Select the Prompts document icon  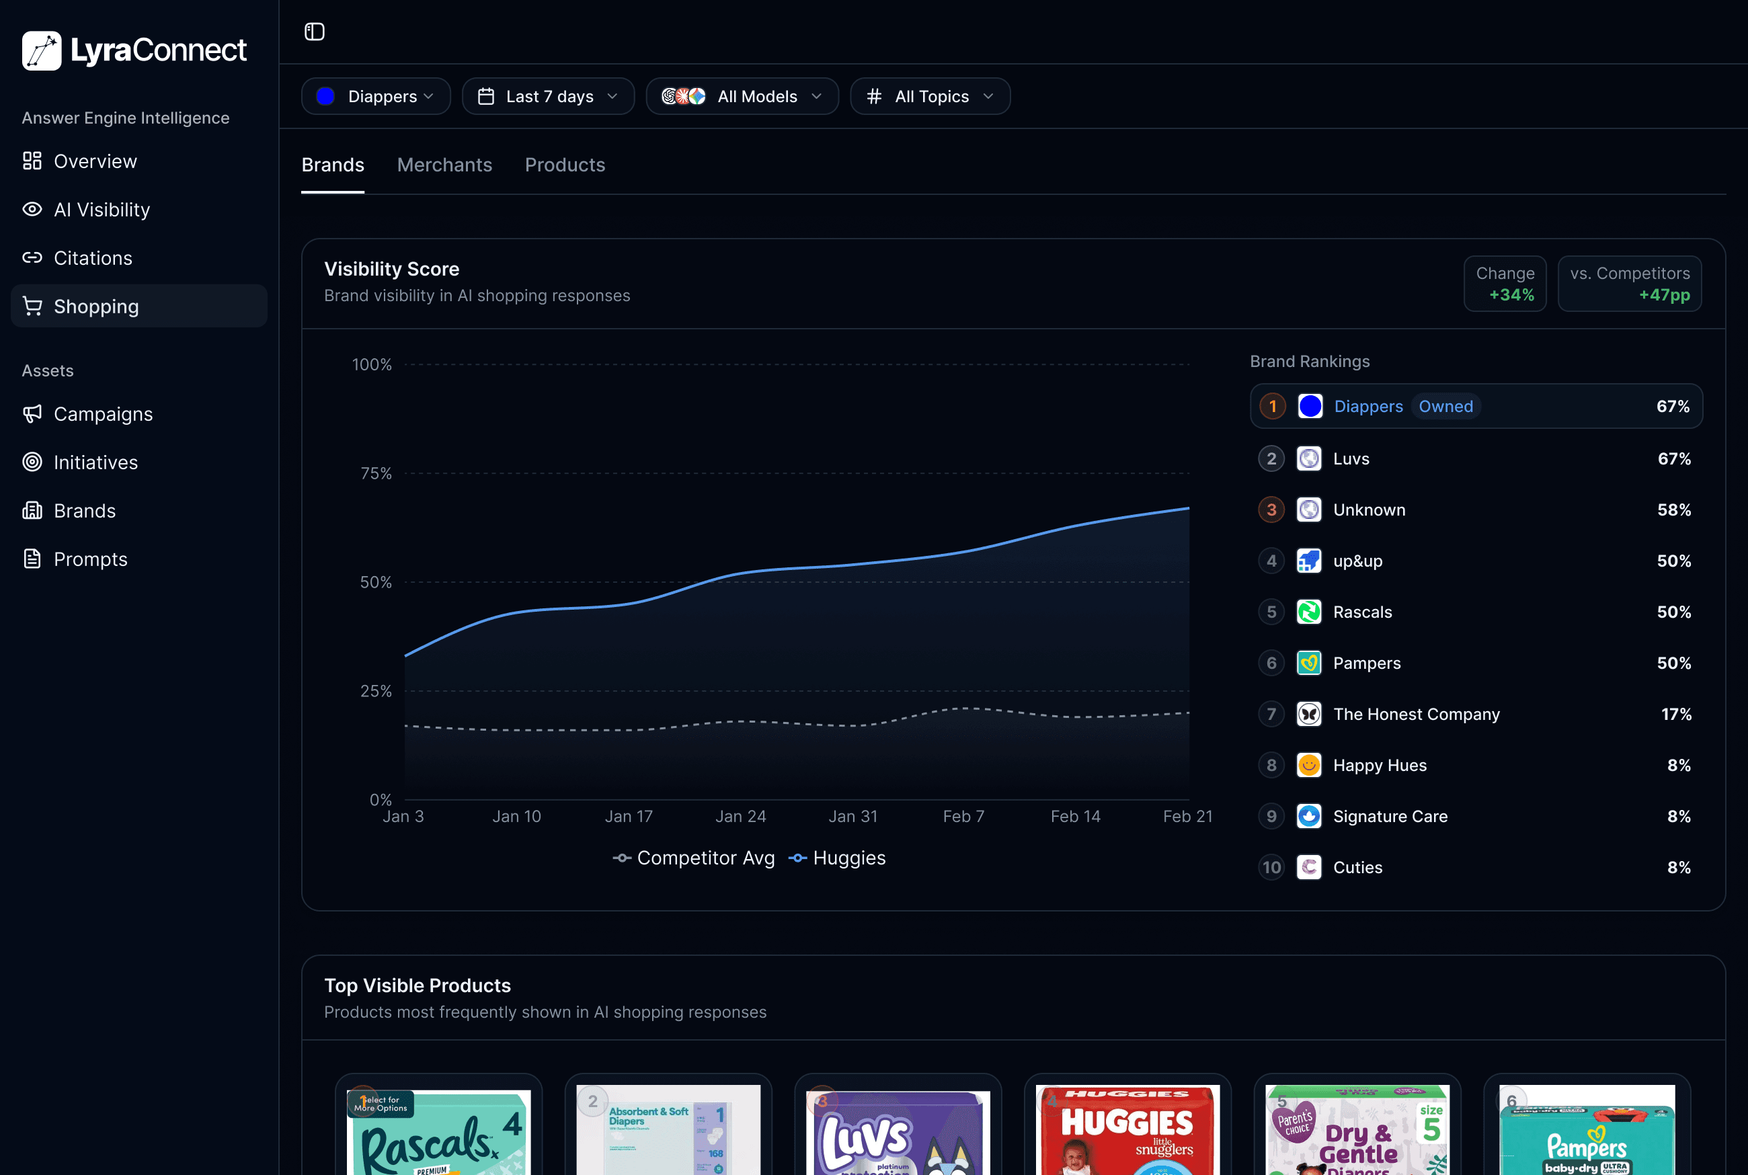(x=32, y=559)
